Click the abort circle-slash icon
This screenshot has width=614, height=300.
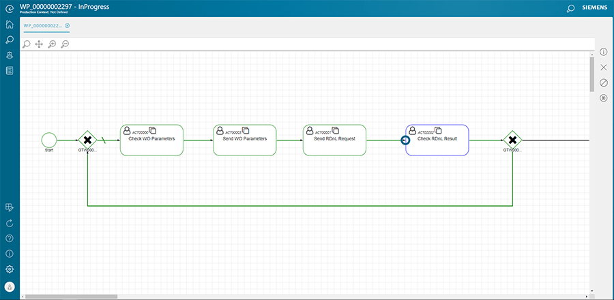(604, 82)
